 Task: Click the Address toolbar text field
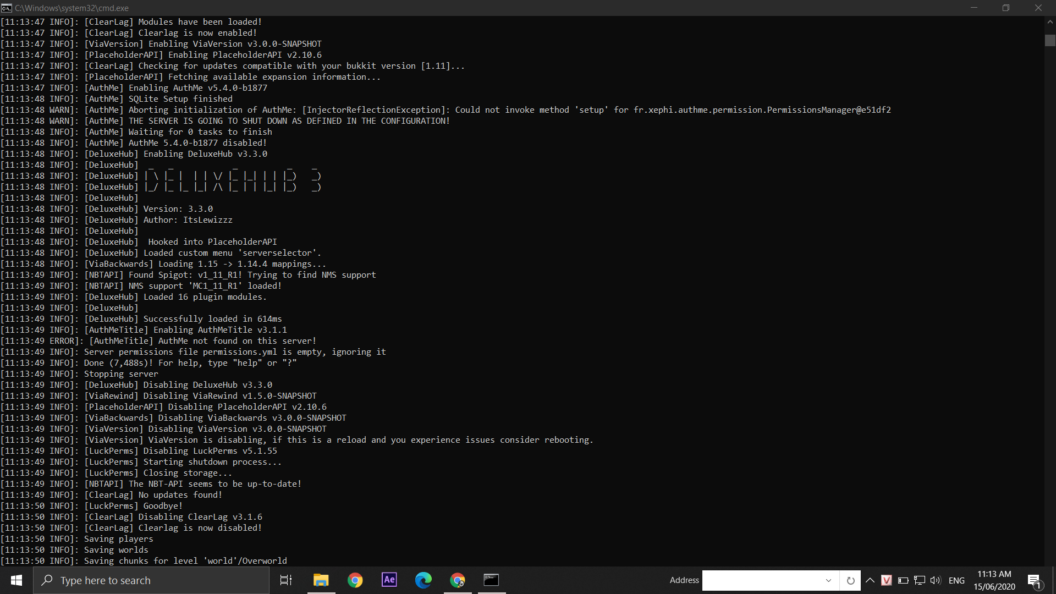(762, 580)
